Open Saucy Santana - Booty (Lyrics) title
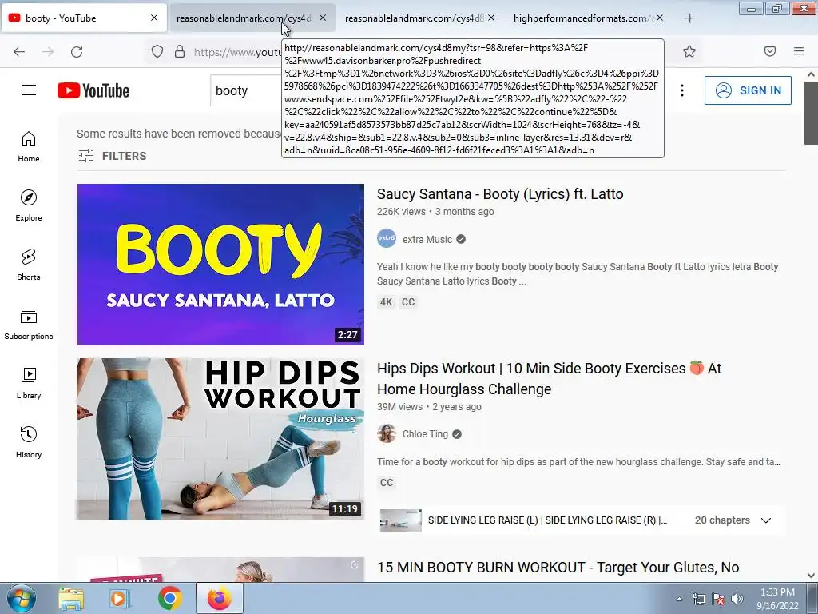Screen dimensions: 818x614 (500, 193)
